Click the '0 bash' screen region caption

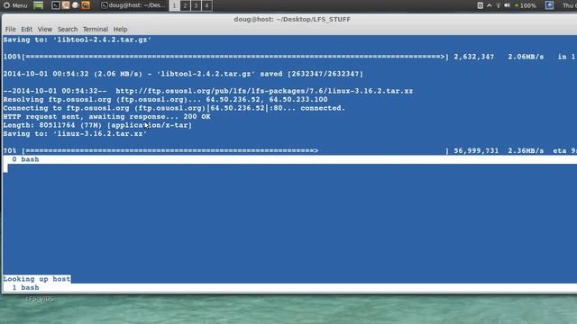[25, 159]
